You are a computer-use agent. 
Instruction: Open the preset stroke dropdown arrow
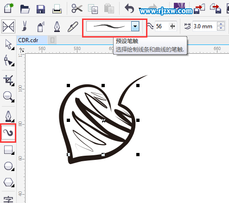(x=135, y=26)
